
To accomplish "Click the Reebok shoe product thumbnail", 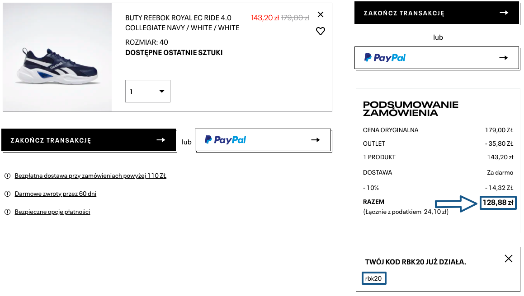I will click(57, 57).
